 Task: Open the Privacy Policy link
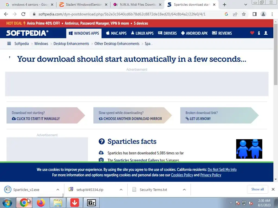211,175
